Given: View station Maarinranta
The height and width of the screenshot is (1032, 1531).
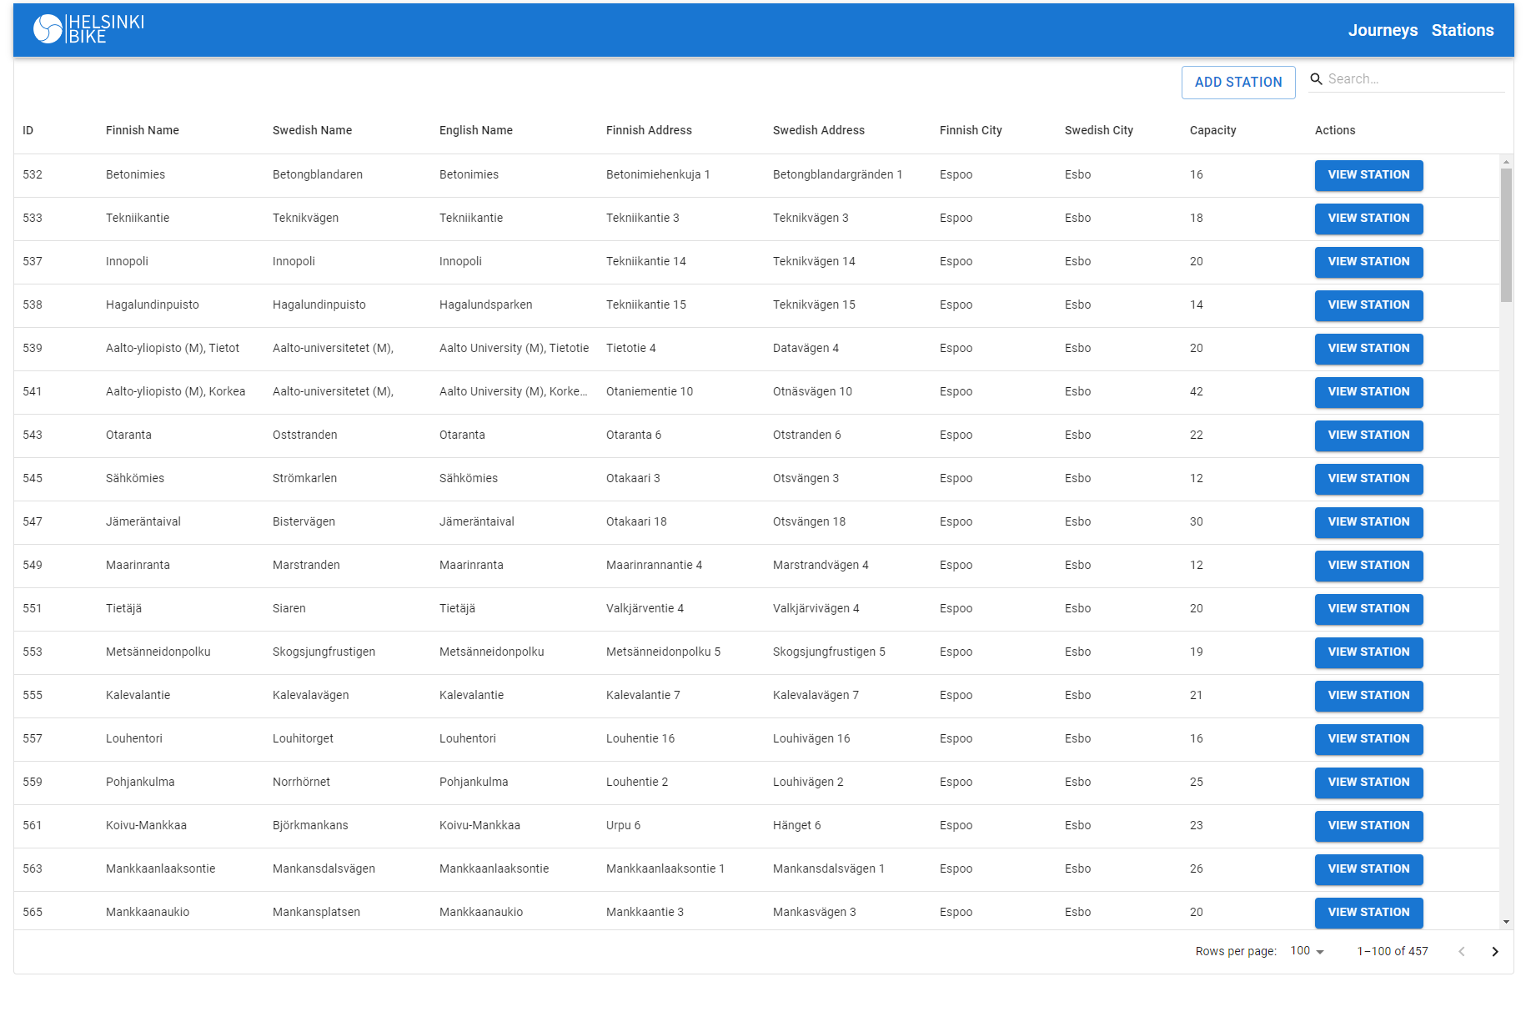Looking at the screenshot, I should [x=1368, y=566].
